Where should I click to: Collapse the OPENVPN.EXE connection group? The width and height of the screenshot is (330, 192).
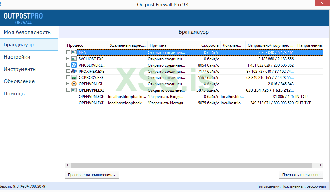(x=68, y=90)
